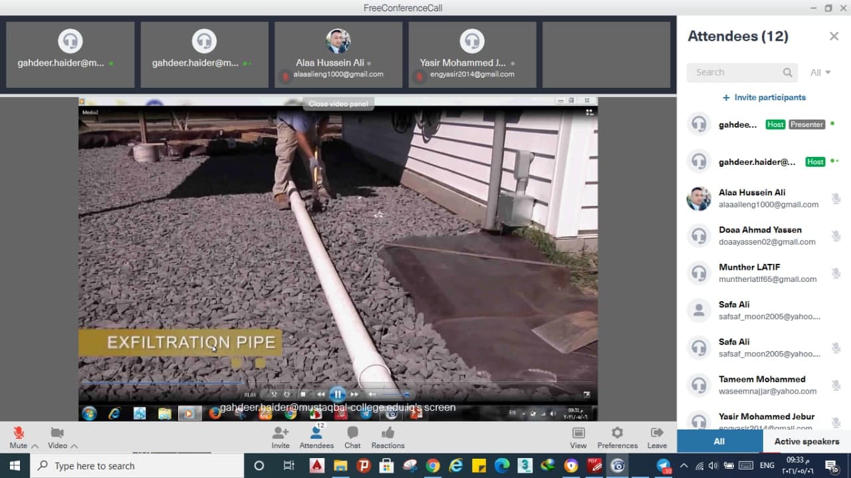
Task: Open the Chat panel icon
Action: tap(352, 433)
